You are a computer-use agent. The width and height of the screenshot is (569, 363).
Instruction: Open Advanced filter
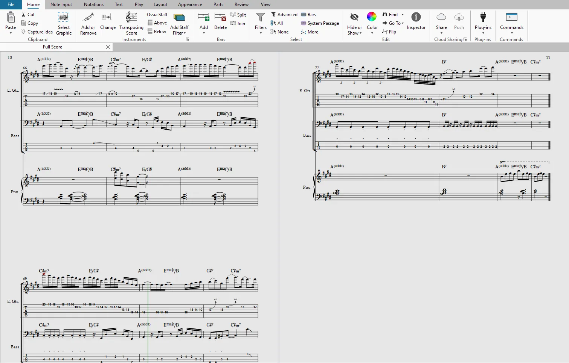click(284, 15)
